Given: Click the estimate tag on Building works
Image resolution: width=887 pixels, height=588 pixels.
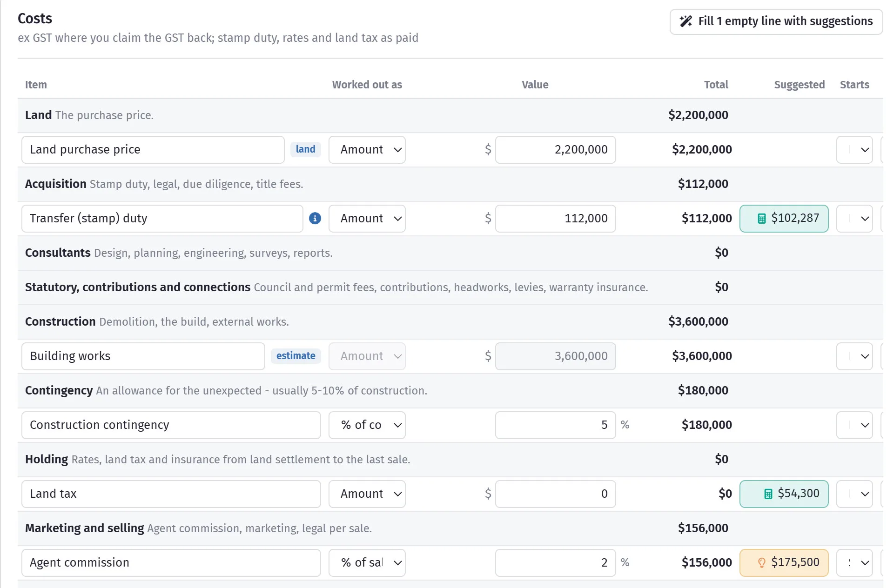Looking at the screenshot, I should coord(296,355).
